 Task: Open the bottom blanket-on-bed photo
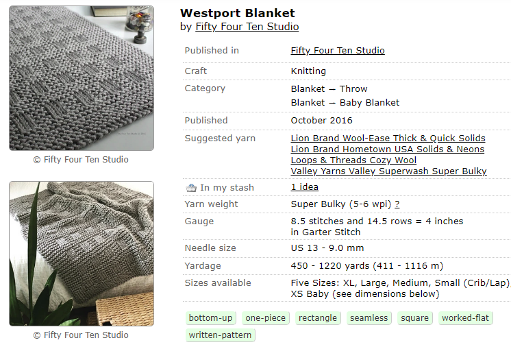tap(82, 253)
